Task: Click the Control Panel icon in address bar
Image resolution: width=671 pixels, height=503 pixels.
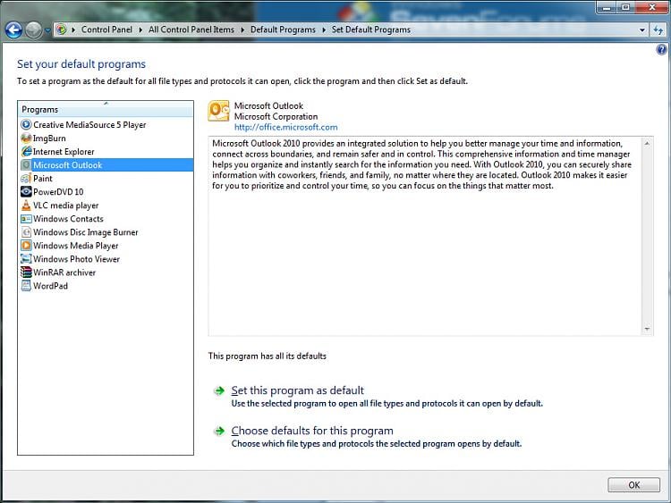Action: [x=62, y=29]
